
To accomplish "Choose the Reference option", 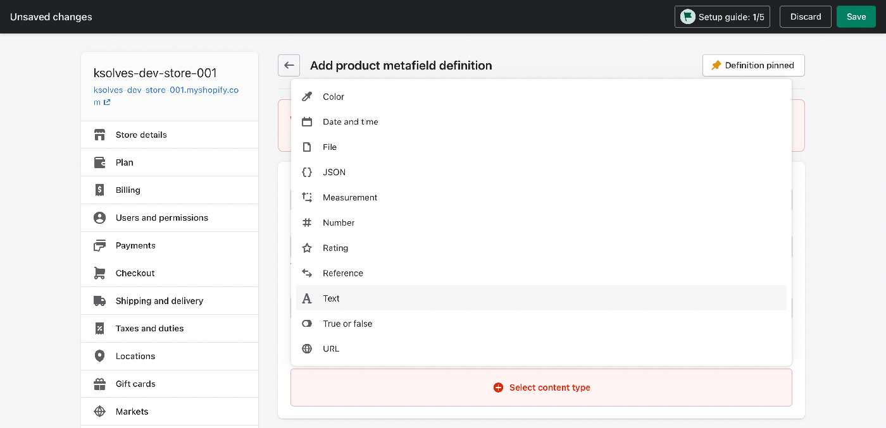I will pyautogui.click(x=541, y=273).
